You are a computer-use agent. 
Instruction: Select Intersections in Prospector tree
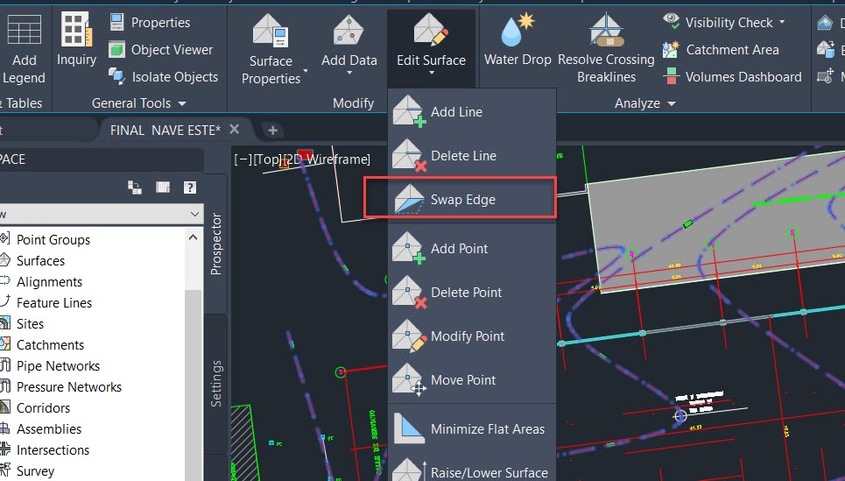53,449
